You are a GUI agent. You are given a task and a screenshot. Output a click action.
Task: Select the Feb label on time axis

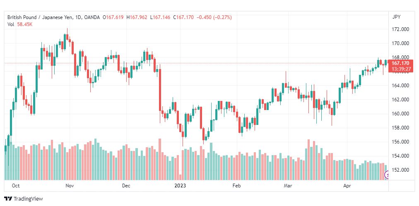click(237, 185)
